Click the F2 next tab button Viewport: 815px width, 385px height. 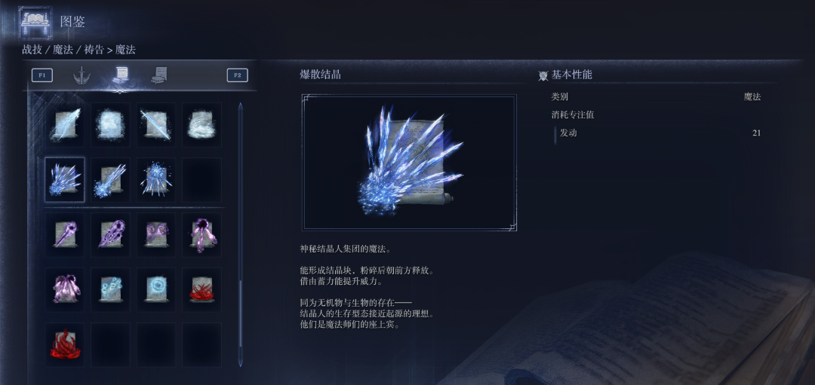(238, 75)
